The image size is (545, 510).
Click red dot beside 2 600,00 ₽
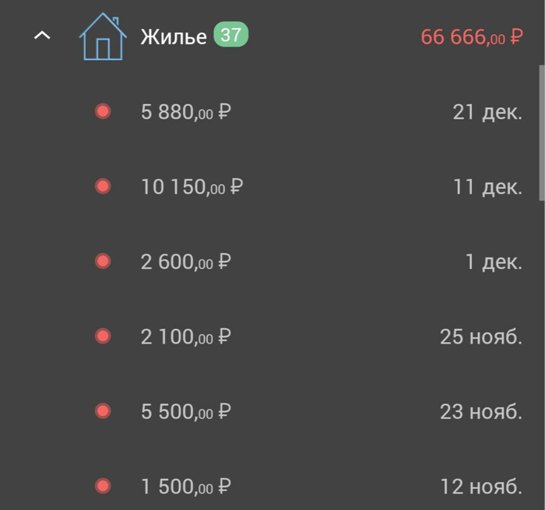tap(103, 262)
